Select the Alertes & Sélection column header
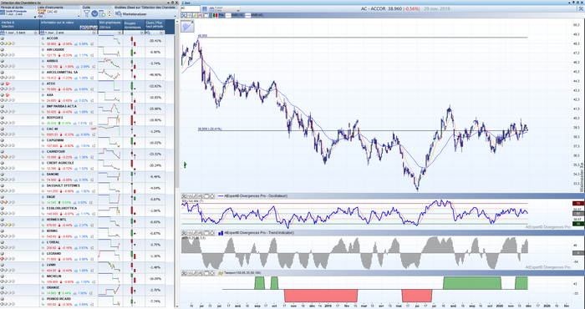585x309 pixels. (20, 24)
